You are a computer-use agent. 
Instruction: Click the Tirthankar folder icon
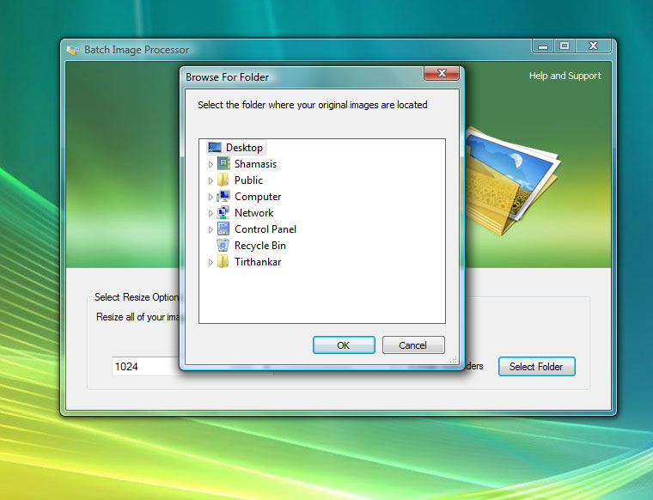[223, 262]
